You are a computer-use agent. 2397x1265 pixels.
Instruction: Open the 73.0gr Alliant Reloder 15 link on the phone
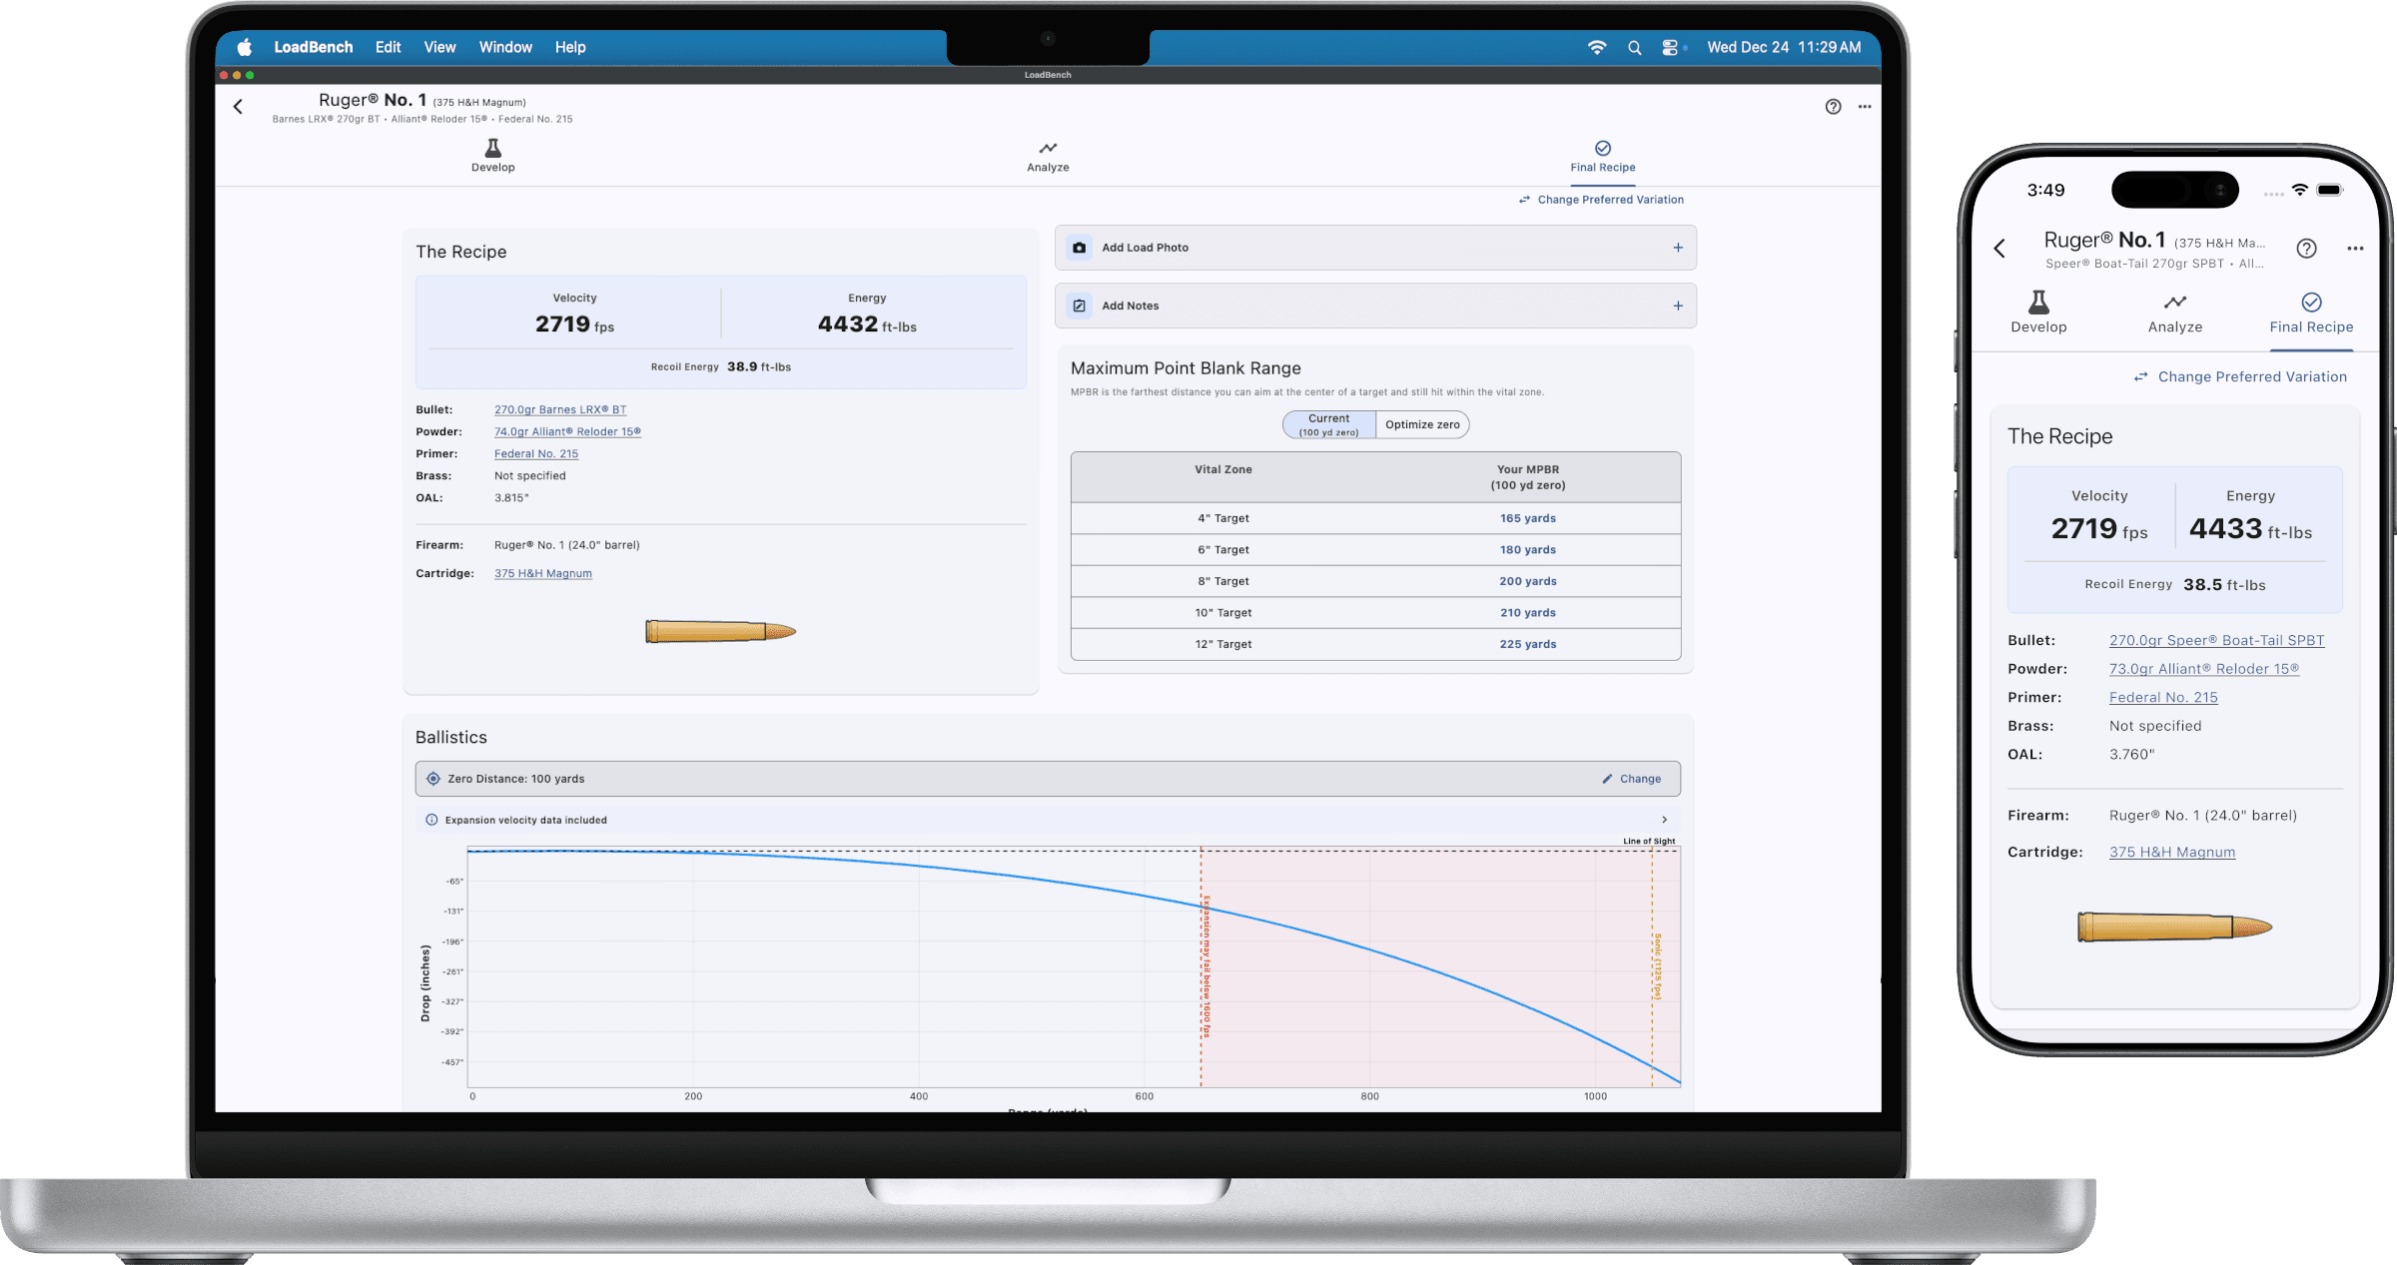pyautogui.click(x=2204, y=669)
